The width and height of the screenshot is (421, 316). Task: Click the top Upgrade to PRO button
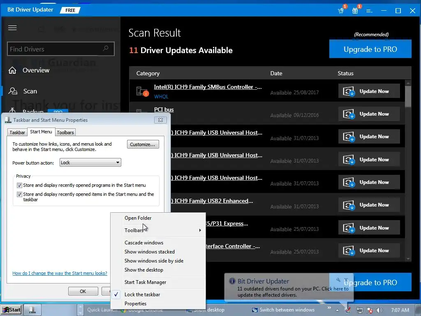(x=370, y=49)
